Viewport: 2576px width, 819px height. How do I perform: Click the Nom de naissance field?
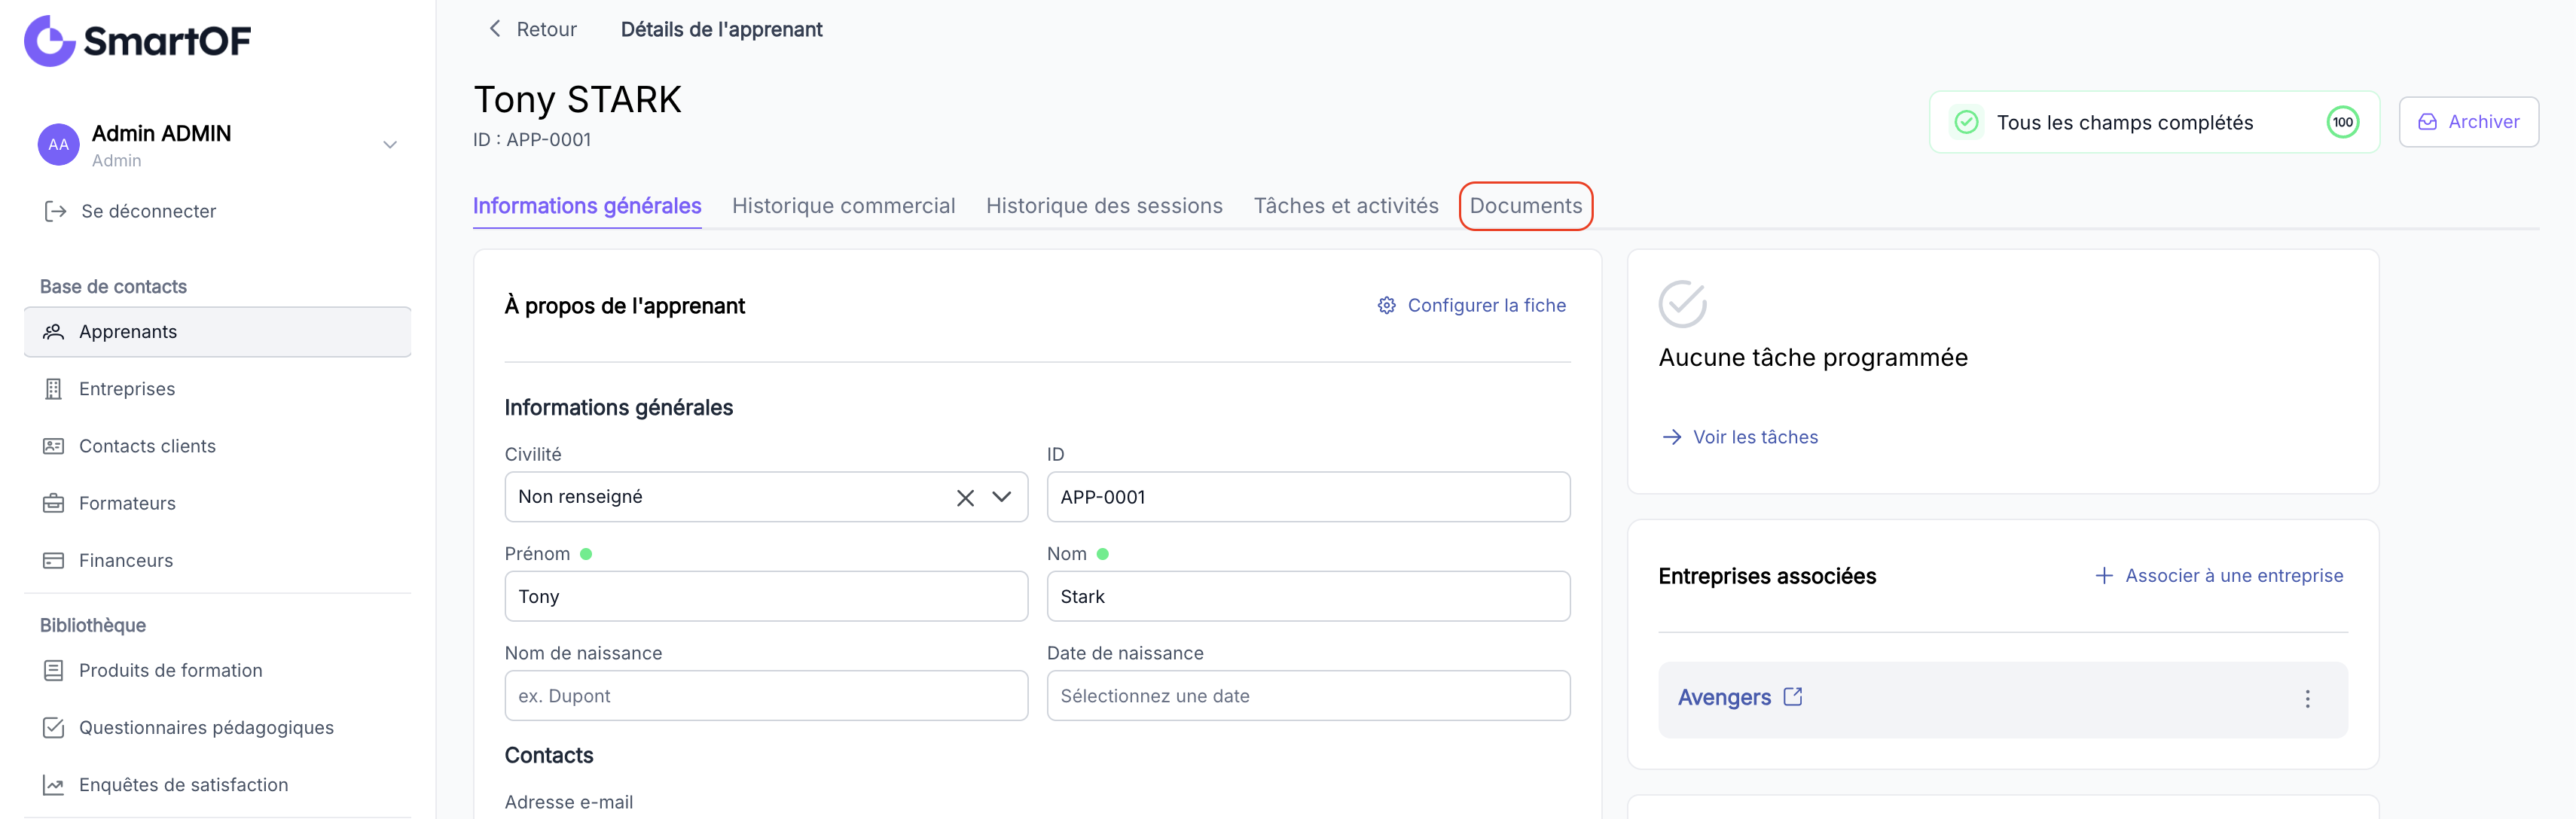pos(766,696)
